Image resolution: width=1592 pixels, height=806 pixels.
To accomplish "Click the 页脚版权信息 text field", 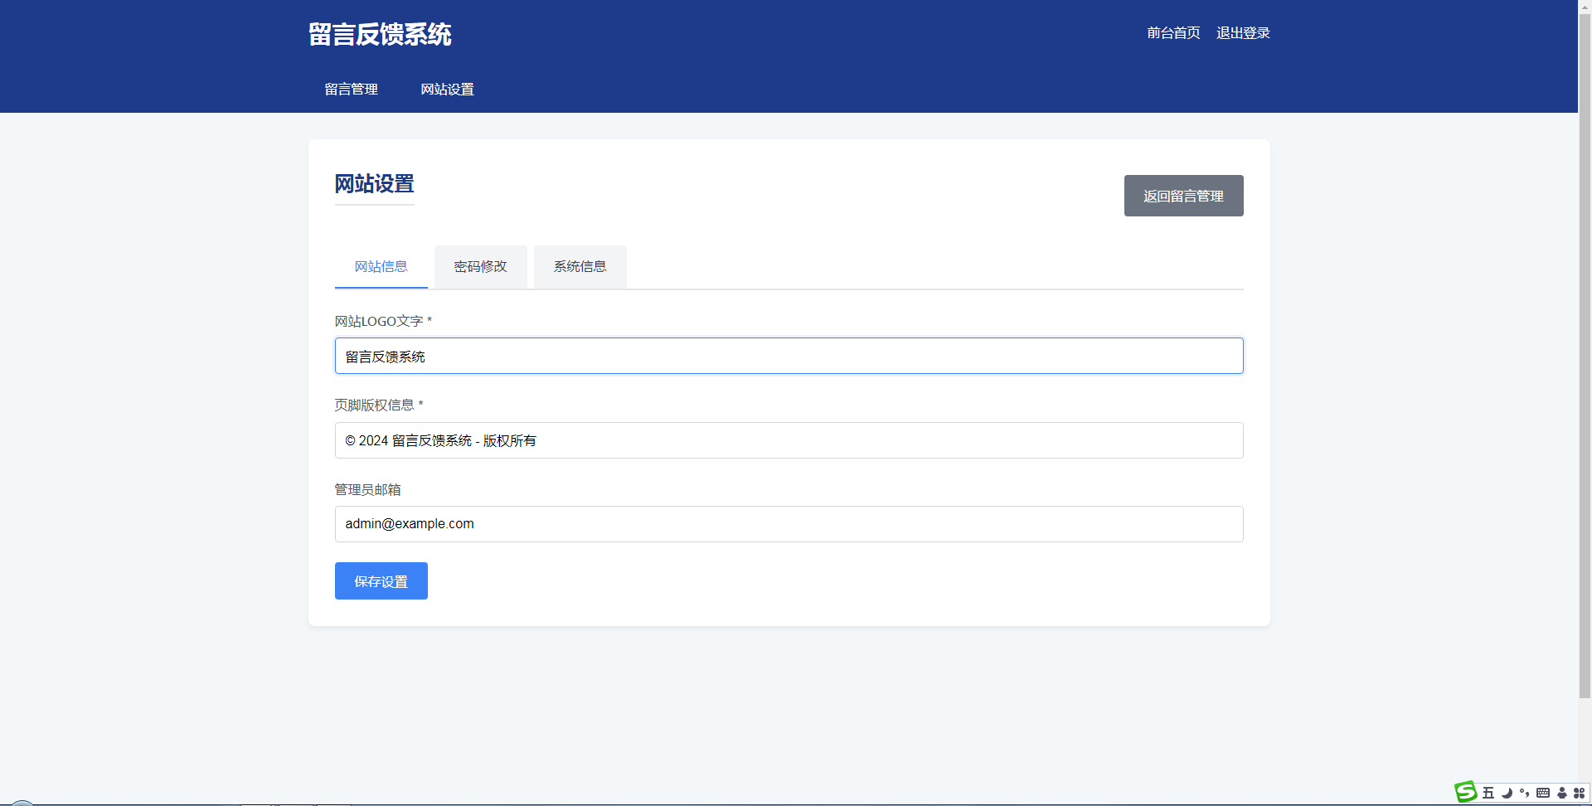I will (x=789, y=440).
